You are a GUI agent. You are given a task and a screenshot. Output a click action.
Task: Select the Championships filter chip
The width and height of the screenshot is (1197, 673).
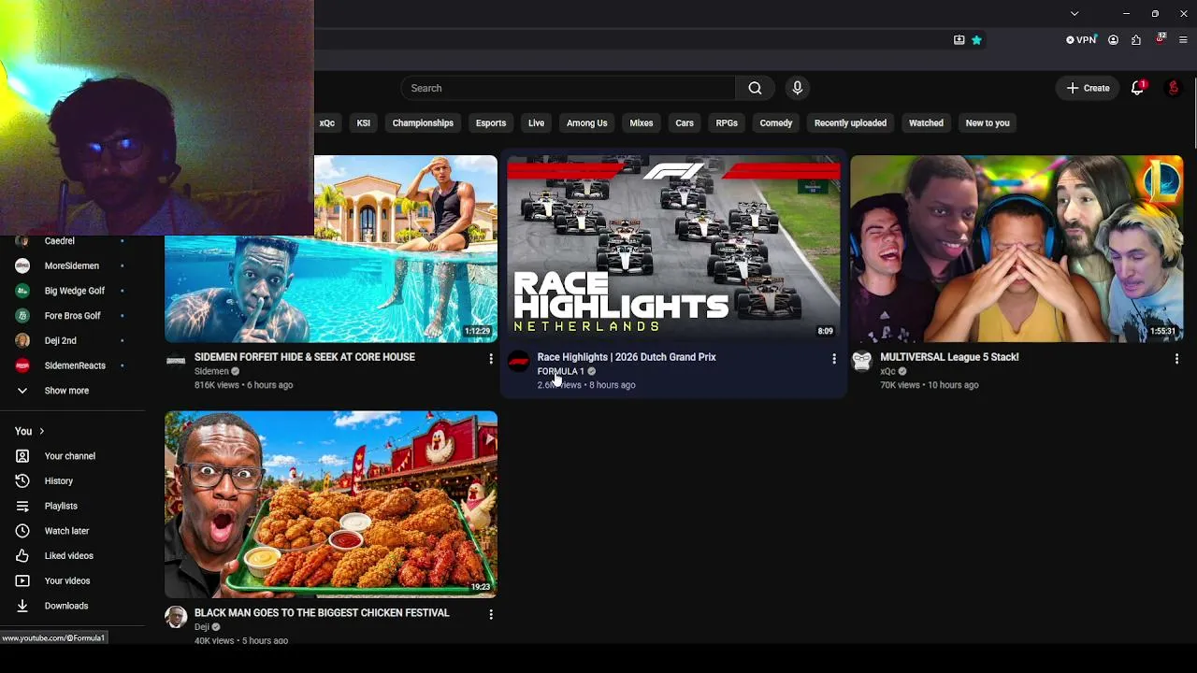423,123
